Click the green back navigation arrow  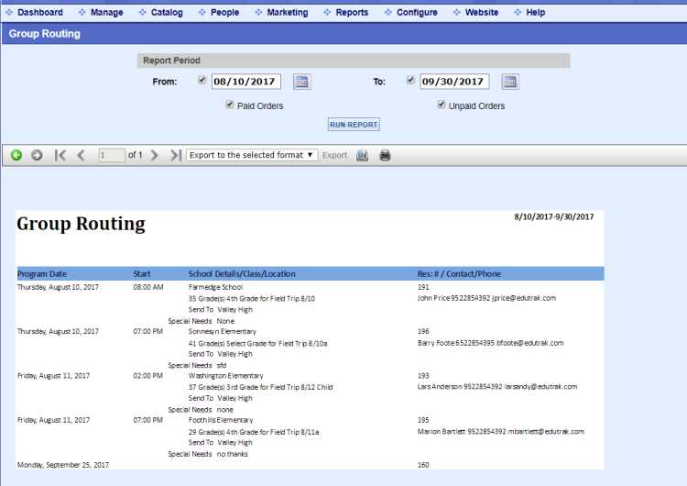16,155
